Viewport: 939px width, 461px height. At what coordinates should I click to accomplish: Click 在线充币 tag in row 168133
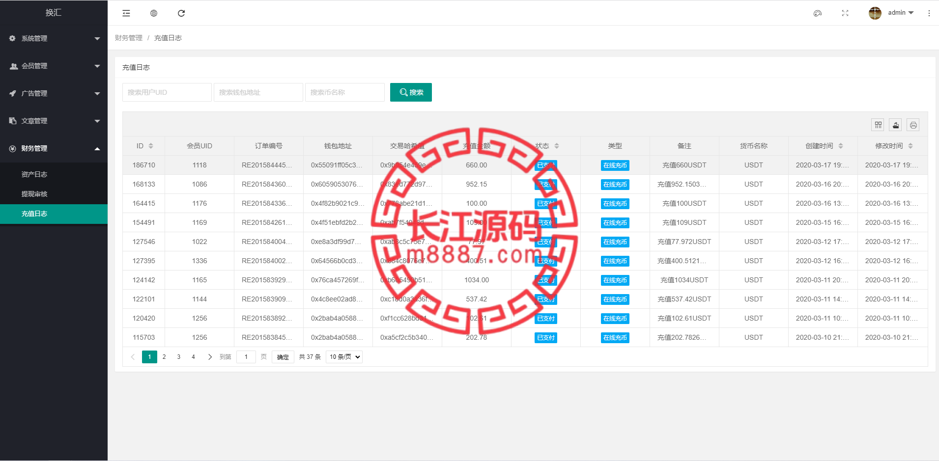[615, 185]
